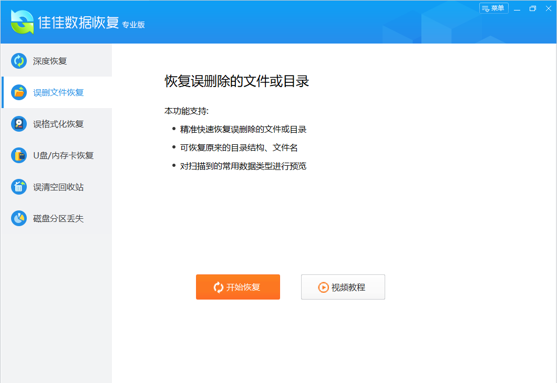The width and height of the screenshot is (557, 383).
Task: Start recovery with 开始恢复 button
Action: pos(238,287)
